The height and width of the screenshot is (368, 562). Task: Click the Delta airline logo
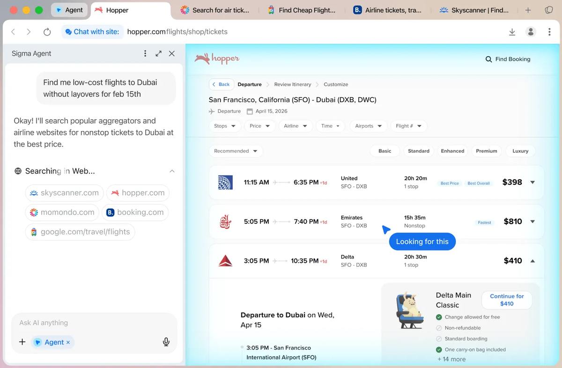[x=225, y=261]
